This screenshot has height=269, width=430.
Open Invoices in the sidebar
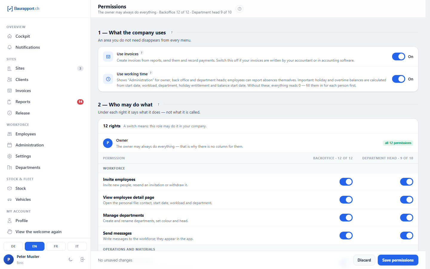(45, 91)
